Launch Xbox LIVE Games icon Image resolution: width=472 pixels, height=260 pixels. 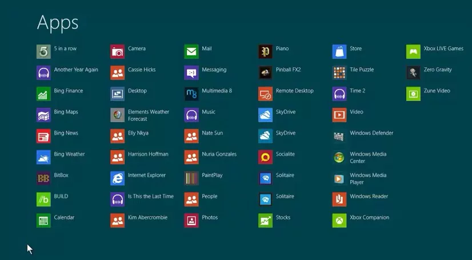pyautogui.click(x=413, y=52)
